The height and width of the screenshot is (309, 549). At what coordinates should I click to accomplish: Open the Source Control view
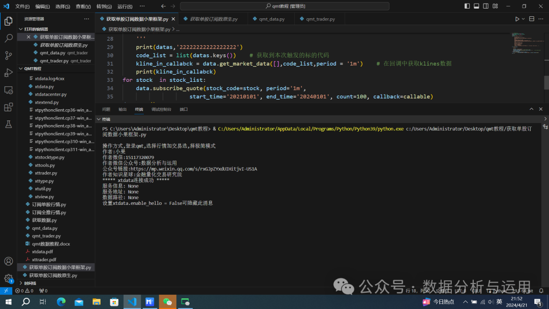[9, 55]
